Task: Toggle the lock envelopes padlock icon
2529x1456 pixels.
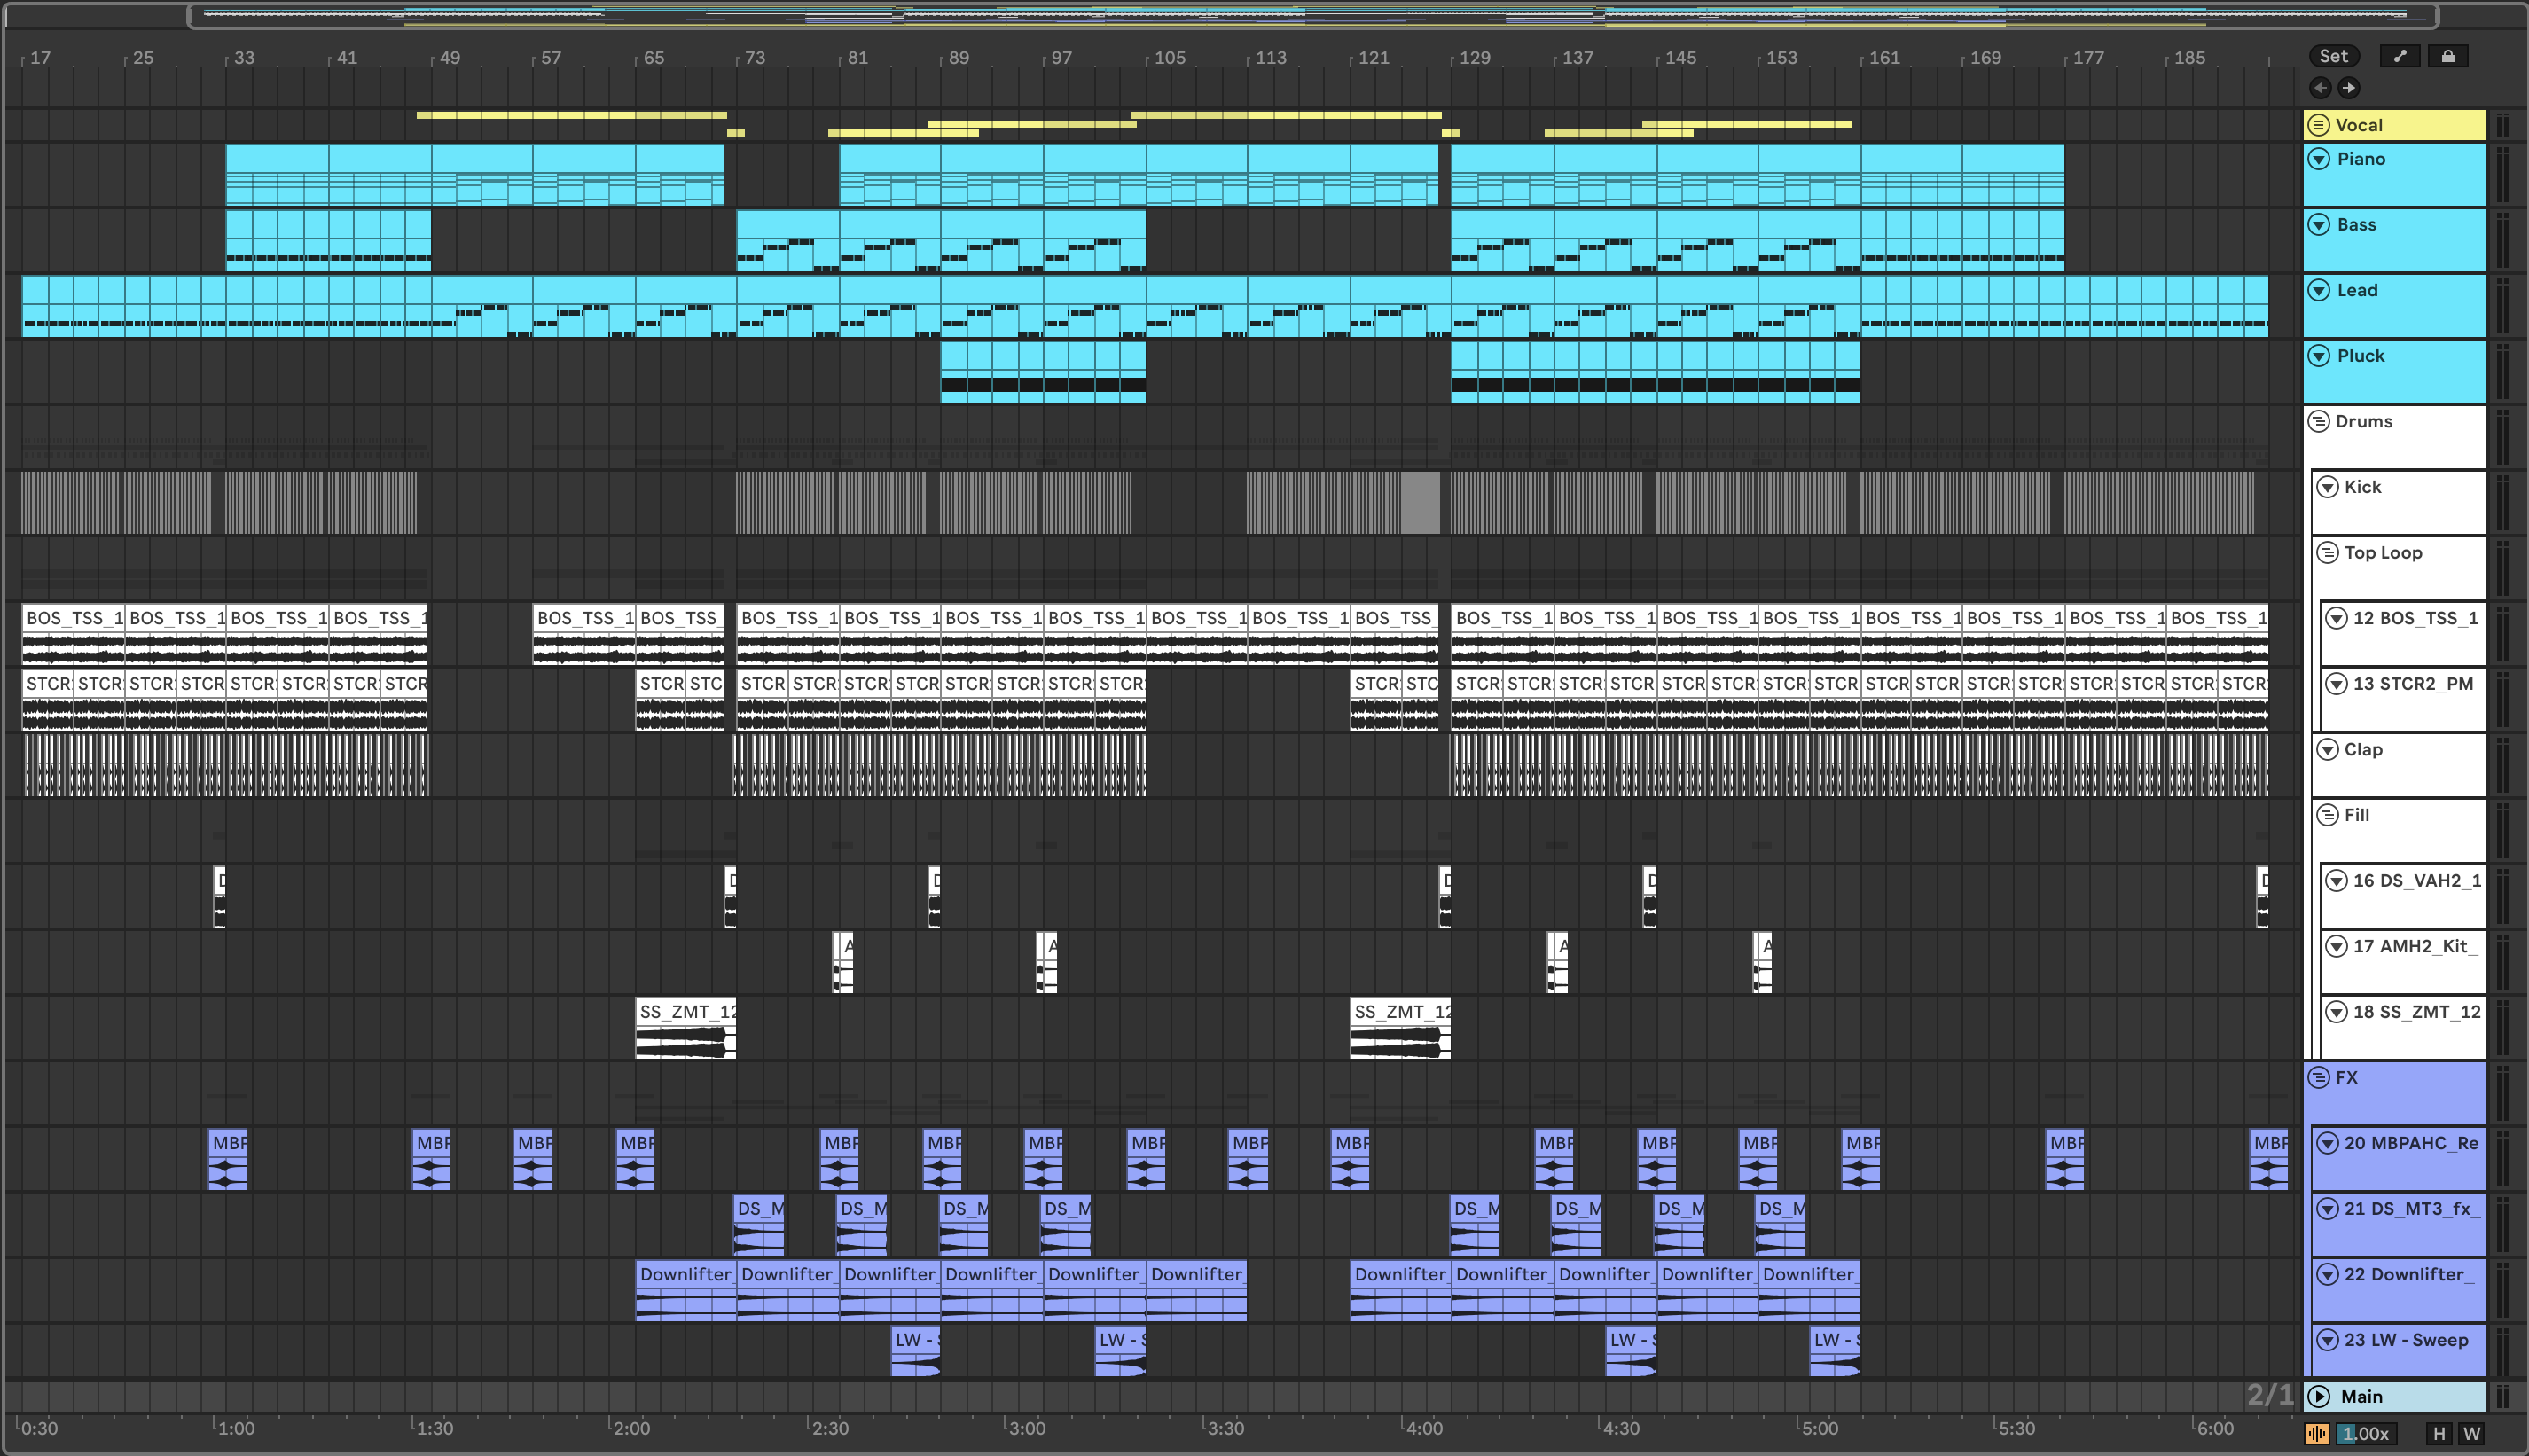Action: pos(2447,56)
